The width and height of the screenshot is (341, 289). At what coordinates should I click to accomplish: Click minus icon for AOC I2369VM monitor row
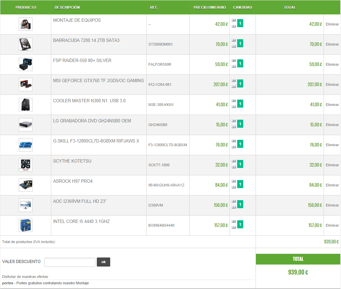233,208
